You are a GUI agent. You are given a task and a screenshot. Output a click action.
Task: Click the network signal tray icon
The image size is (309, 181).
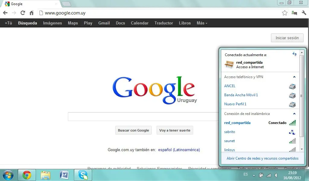point(269,175)
